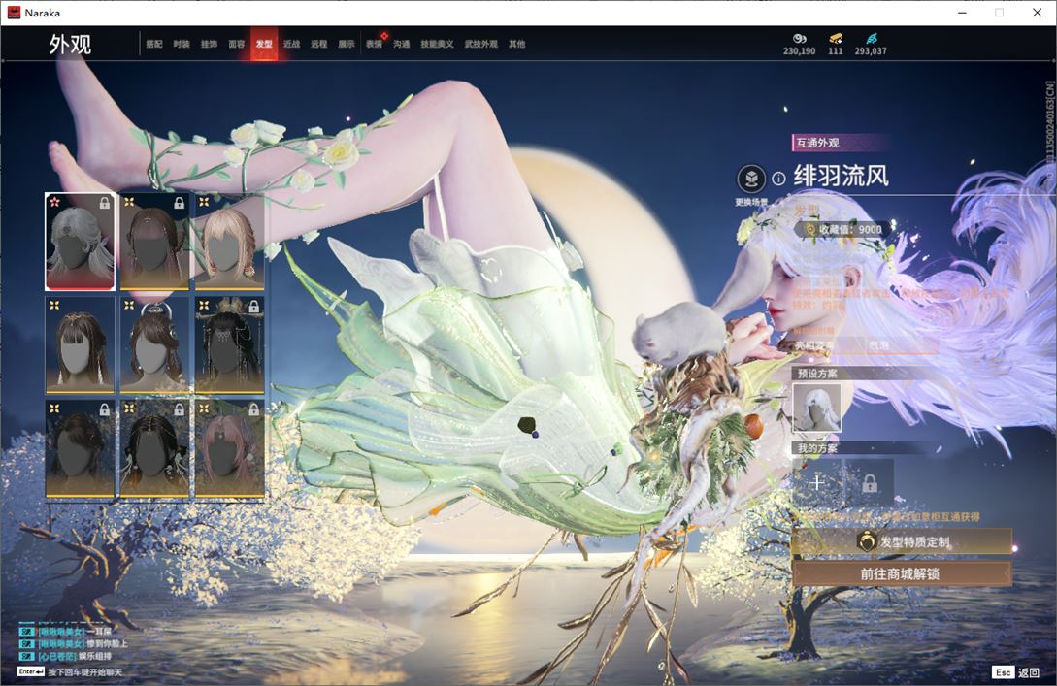
Task: Switch to the 其他 tab
Action: [x=517, y=44]
